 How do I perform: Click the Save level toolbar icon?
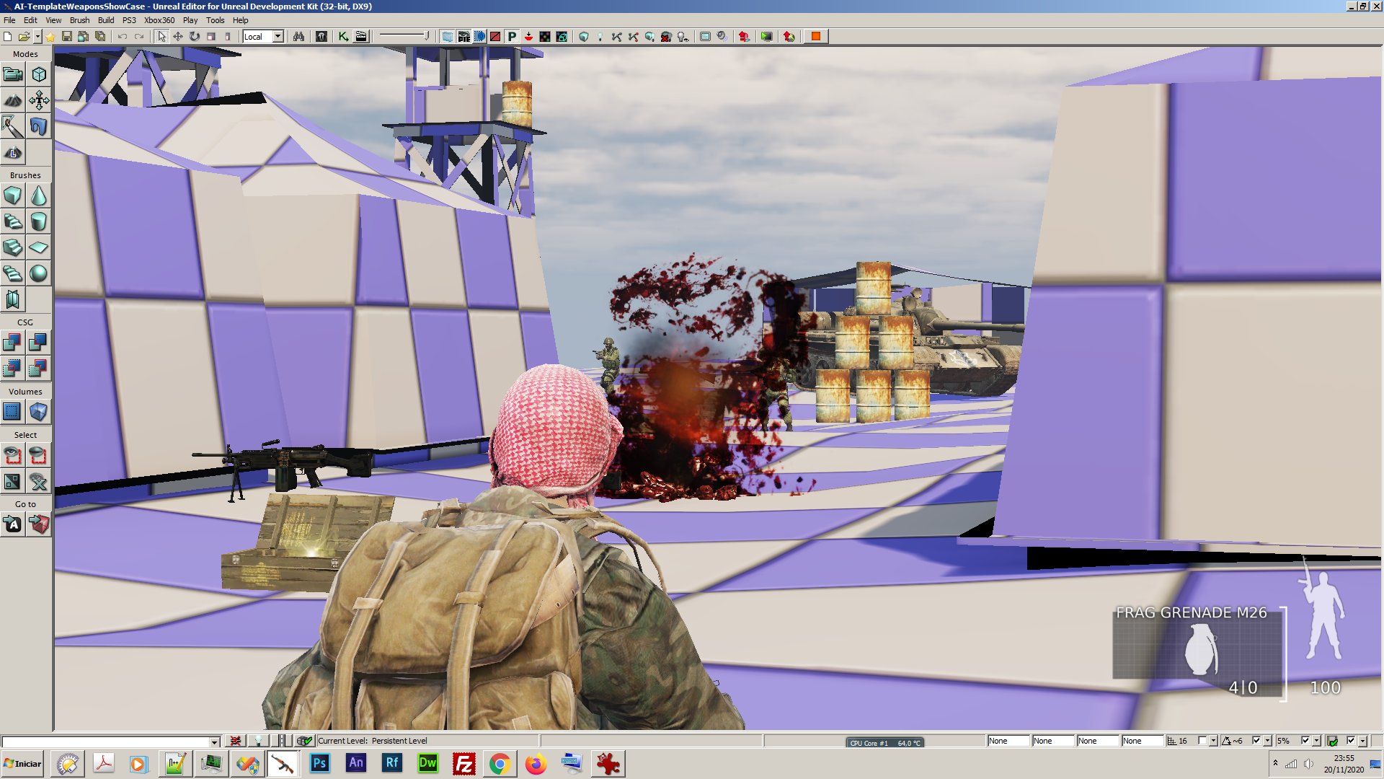[67, 37]
